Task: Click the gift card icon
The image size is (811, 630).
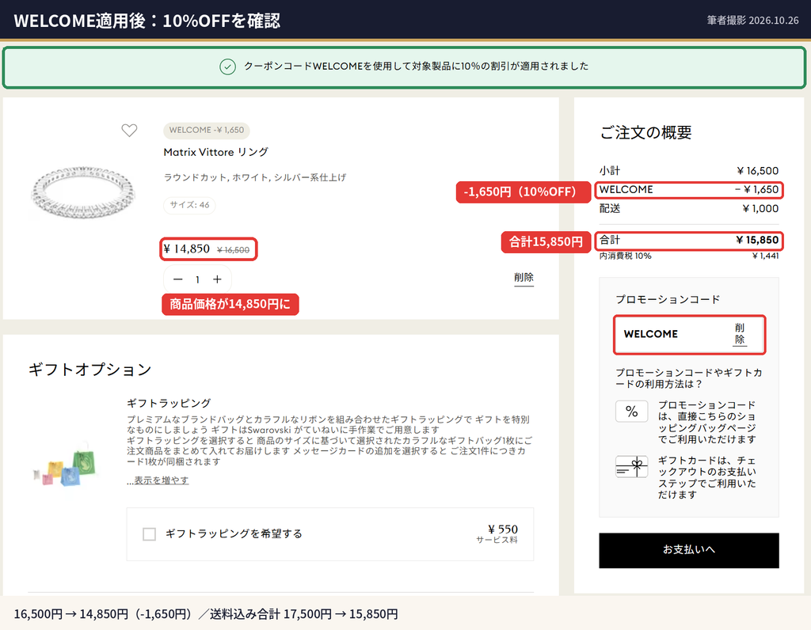Action: [631, 467]
